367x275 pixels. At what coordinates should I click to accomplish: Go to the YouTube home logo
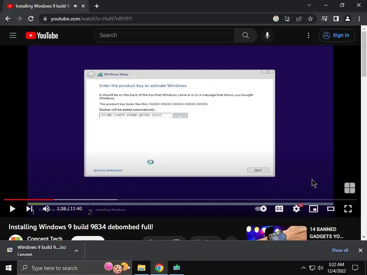[42, 35]
